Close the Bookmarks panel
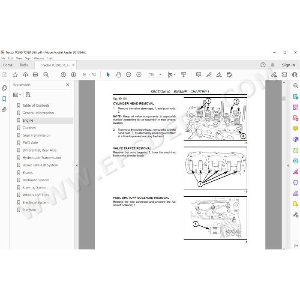 (68, 84)
